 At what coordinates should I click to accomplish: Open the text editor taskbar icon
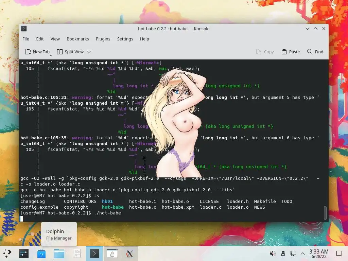[77, 254]
